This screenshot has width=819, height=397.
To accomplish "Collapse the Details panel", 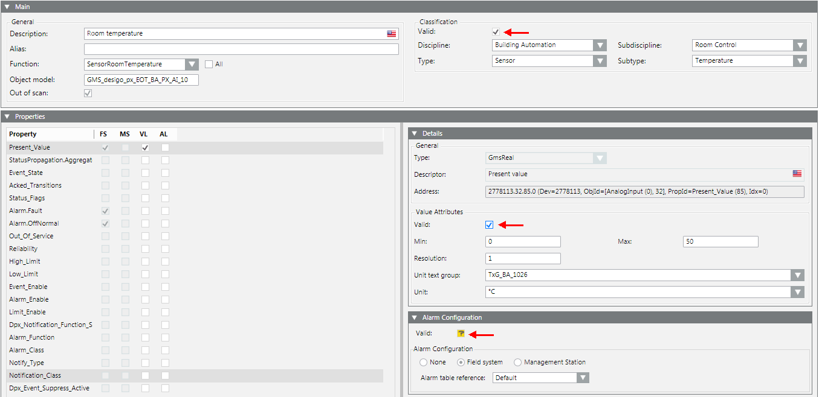I will [x=414, y=133].
